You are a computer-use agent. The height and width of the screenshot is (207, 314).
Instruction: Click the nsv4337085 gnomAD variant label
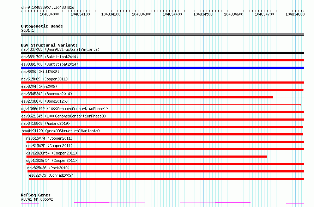pyautogui.click(x=60, y=49)
